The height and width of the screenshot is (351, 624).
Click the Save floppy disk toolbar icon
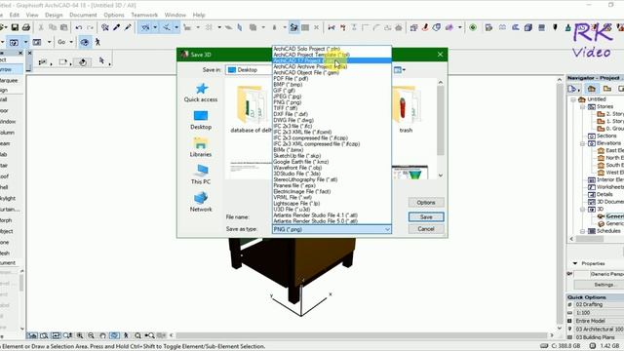pos(15,27)
